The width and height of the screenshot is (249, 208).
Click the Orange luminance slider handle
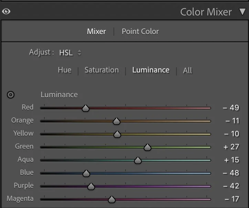click(117, 121)
